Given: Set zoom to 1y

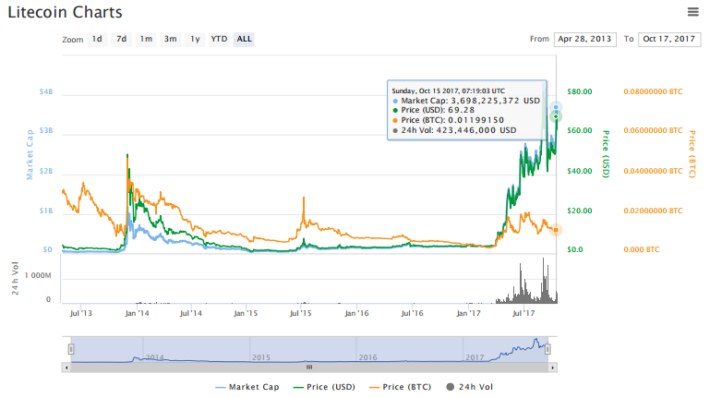Looking at the screenshot, I should (195, 39).
